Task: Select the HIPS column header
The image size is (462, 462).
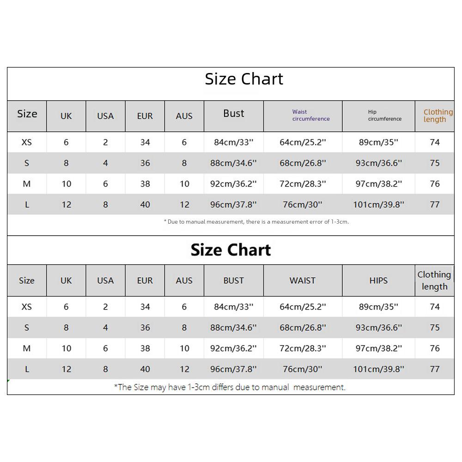Action: point(379,280)
